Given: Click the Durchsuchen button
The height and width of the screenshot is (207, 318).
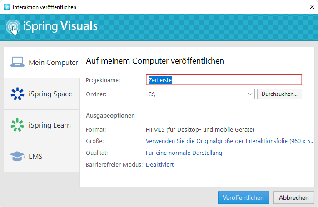Looking at the screenshot, I should 279,94.
